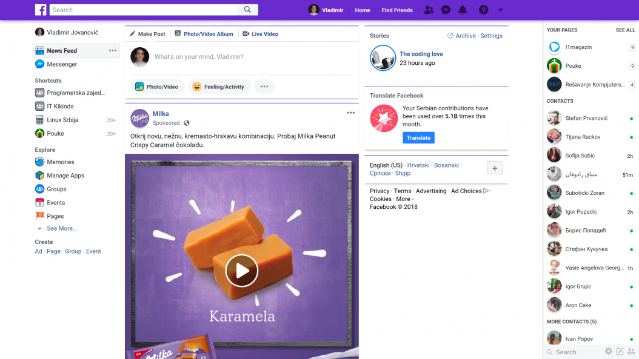Click the Photo/Video button in composer
The width and height of the screenshot is (639, 359).
157,87
